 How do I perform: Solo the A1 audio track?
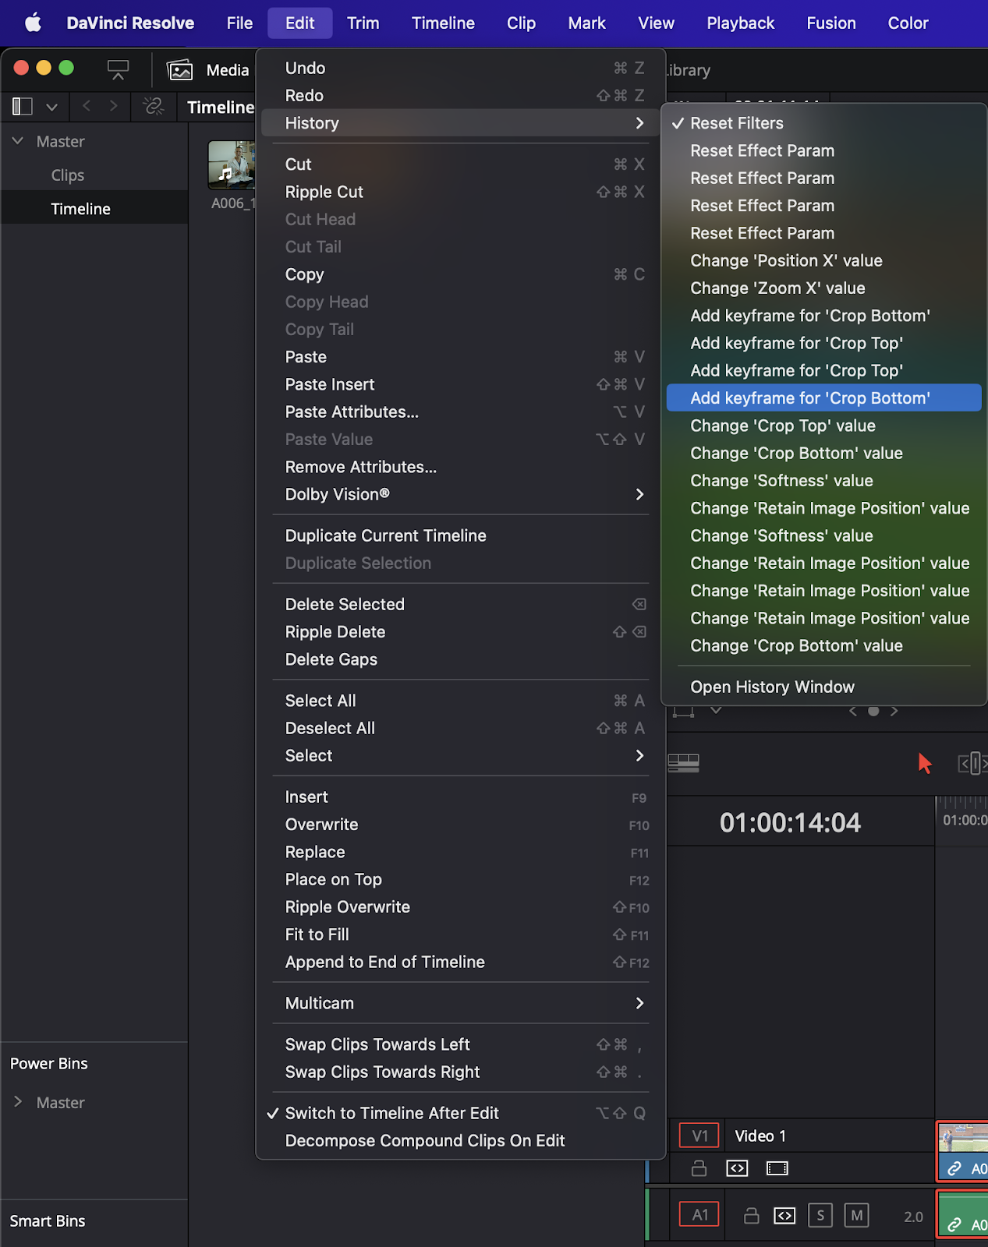click(820, 1216)
